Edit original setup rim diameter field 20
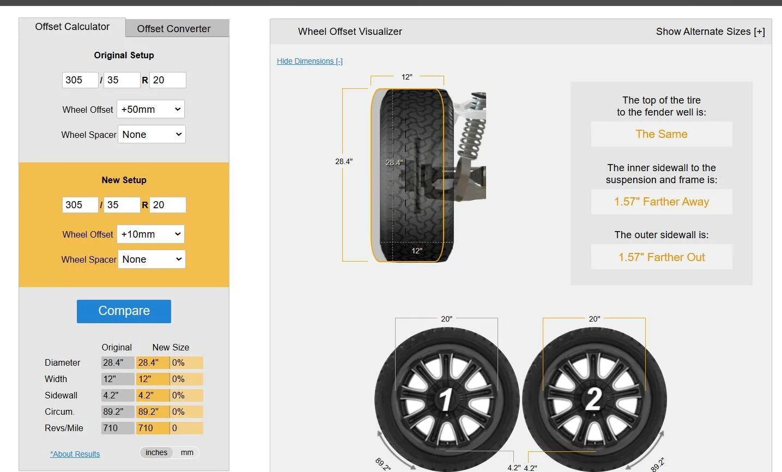 click(x=168, y=80)
